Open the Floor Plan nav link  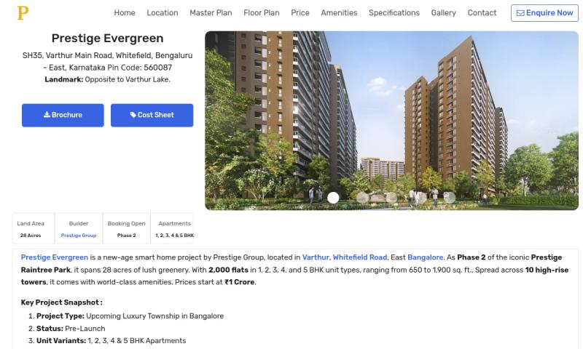click(262, 13)
